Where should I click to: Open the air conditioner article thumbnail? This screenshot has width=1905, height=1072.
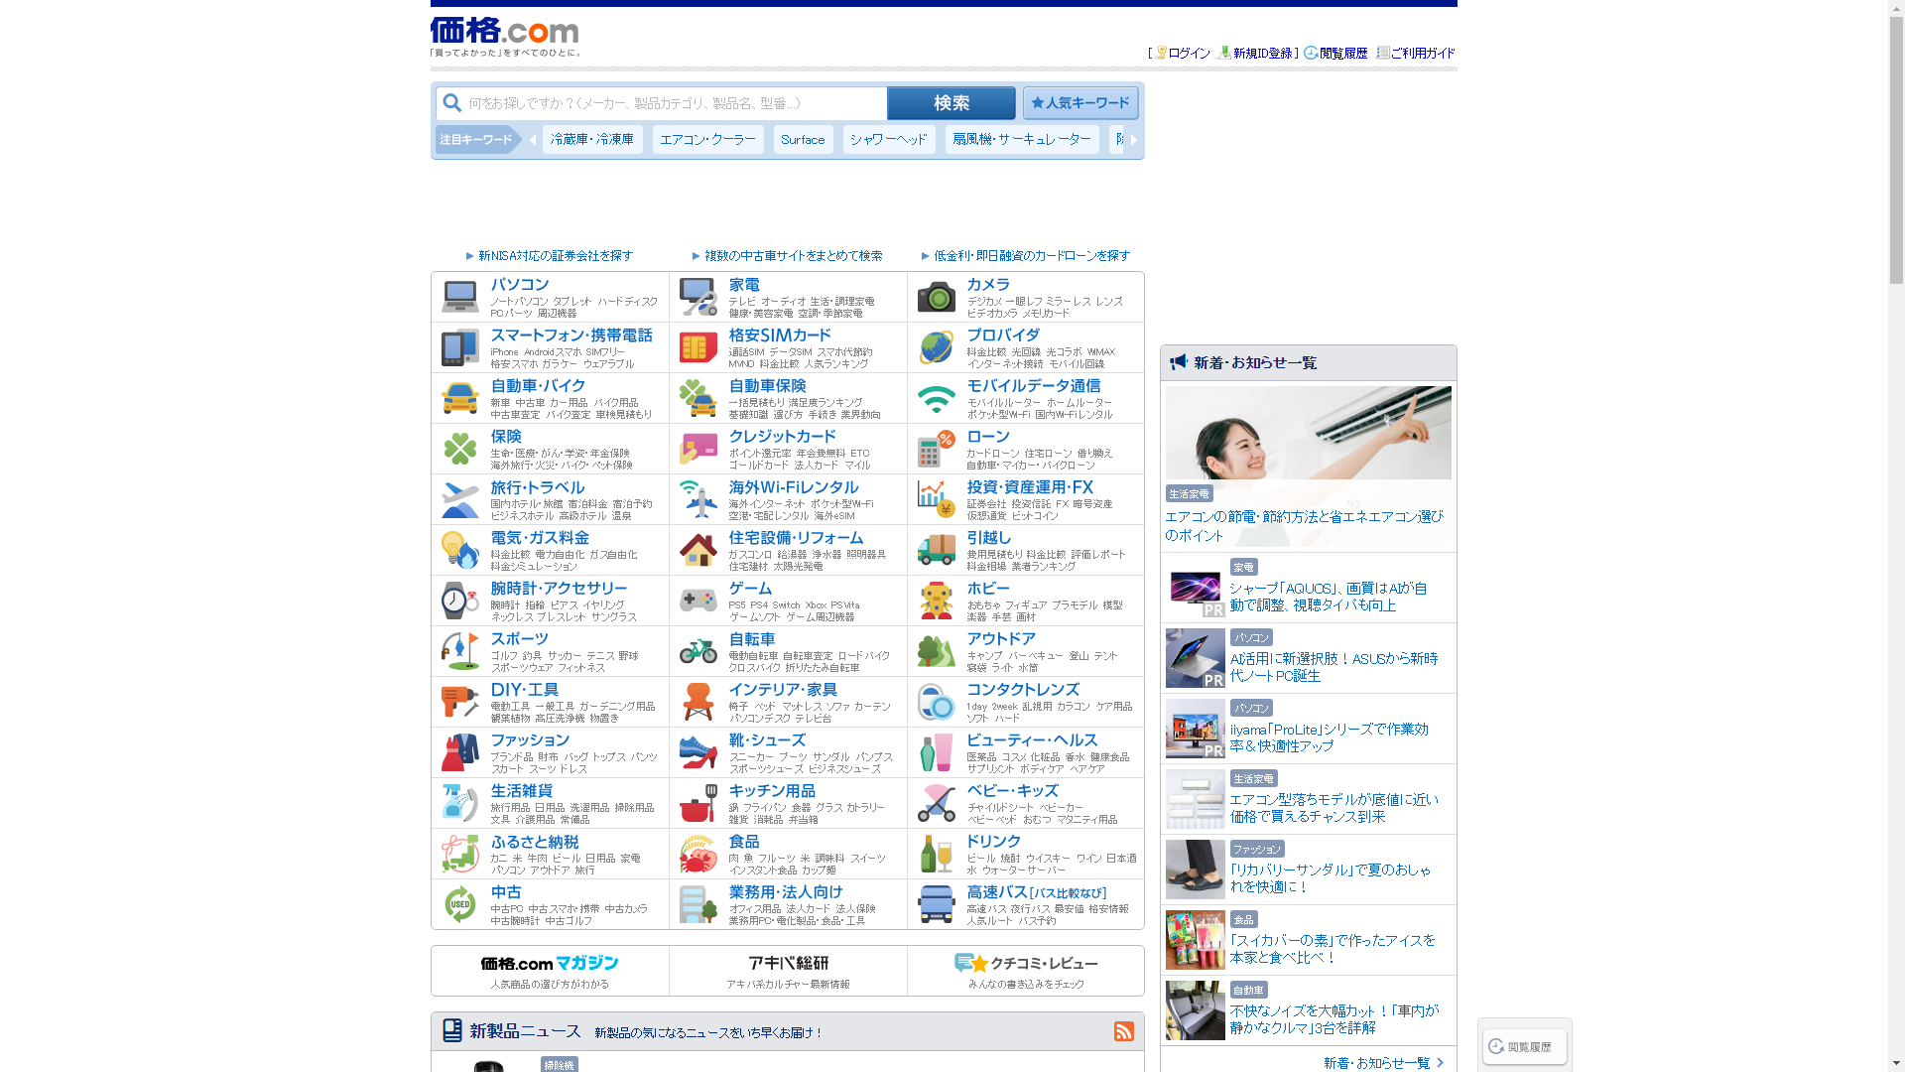(x=1308, y=434)
